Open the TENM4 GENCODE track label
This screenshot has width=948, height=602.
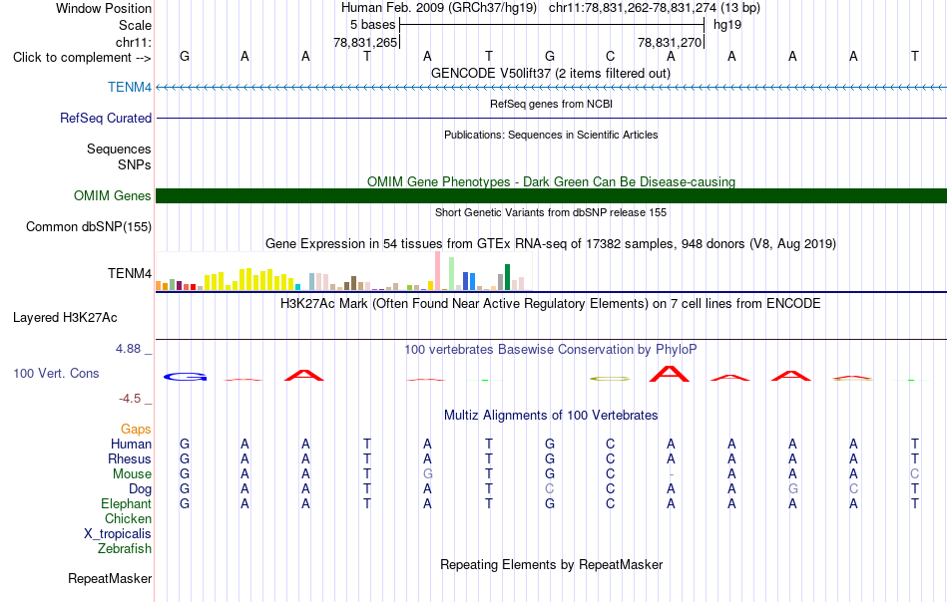click(130, 87)
